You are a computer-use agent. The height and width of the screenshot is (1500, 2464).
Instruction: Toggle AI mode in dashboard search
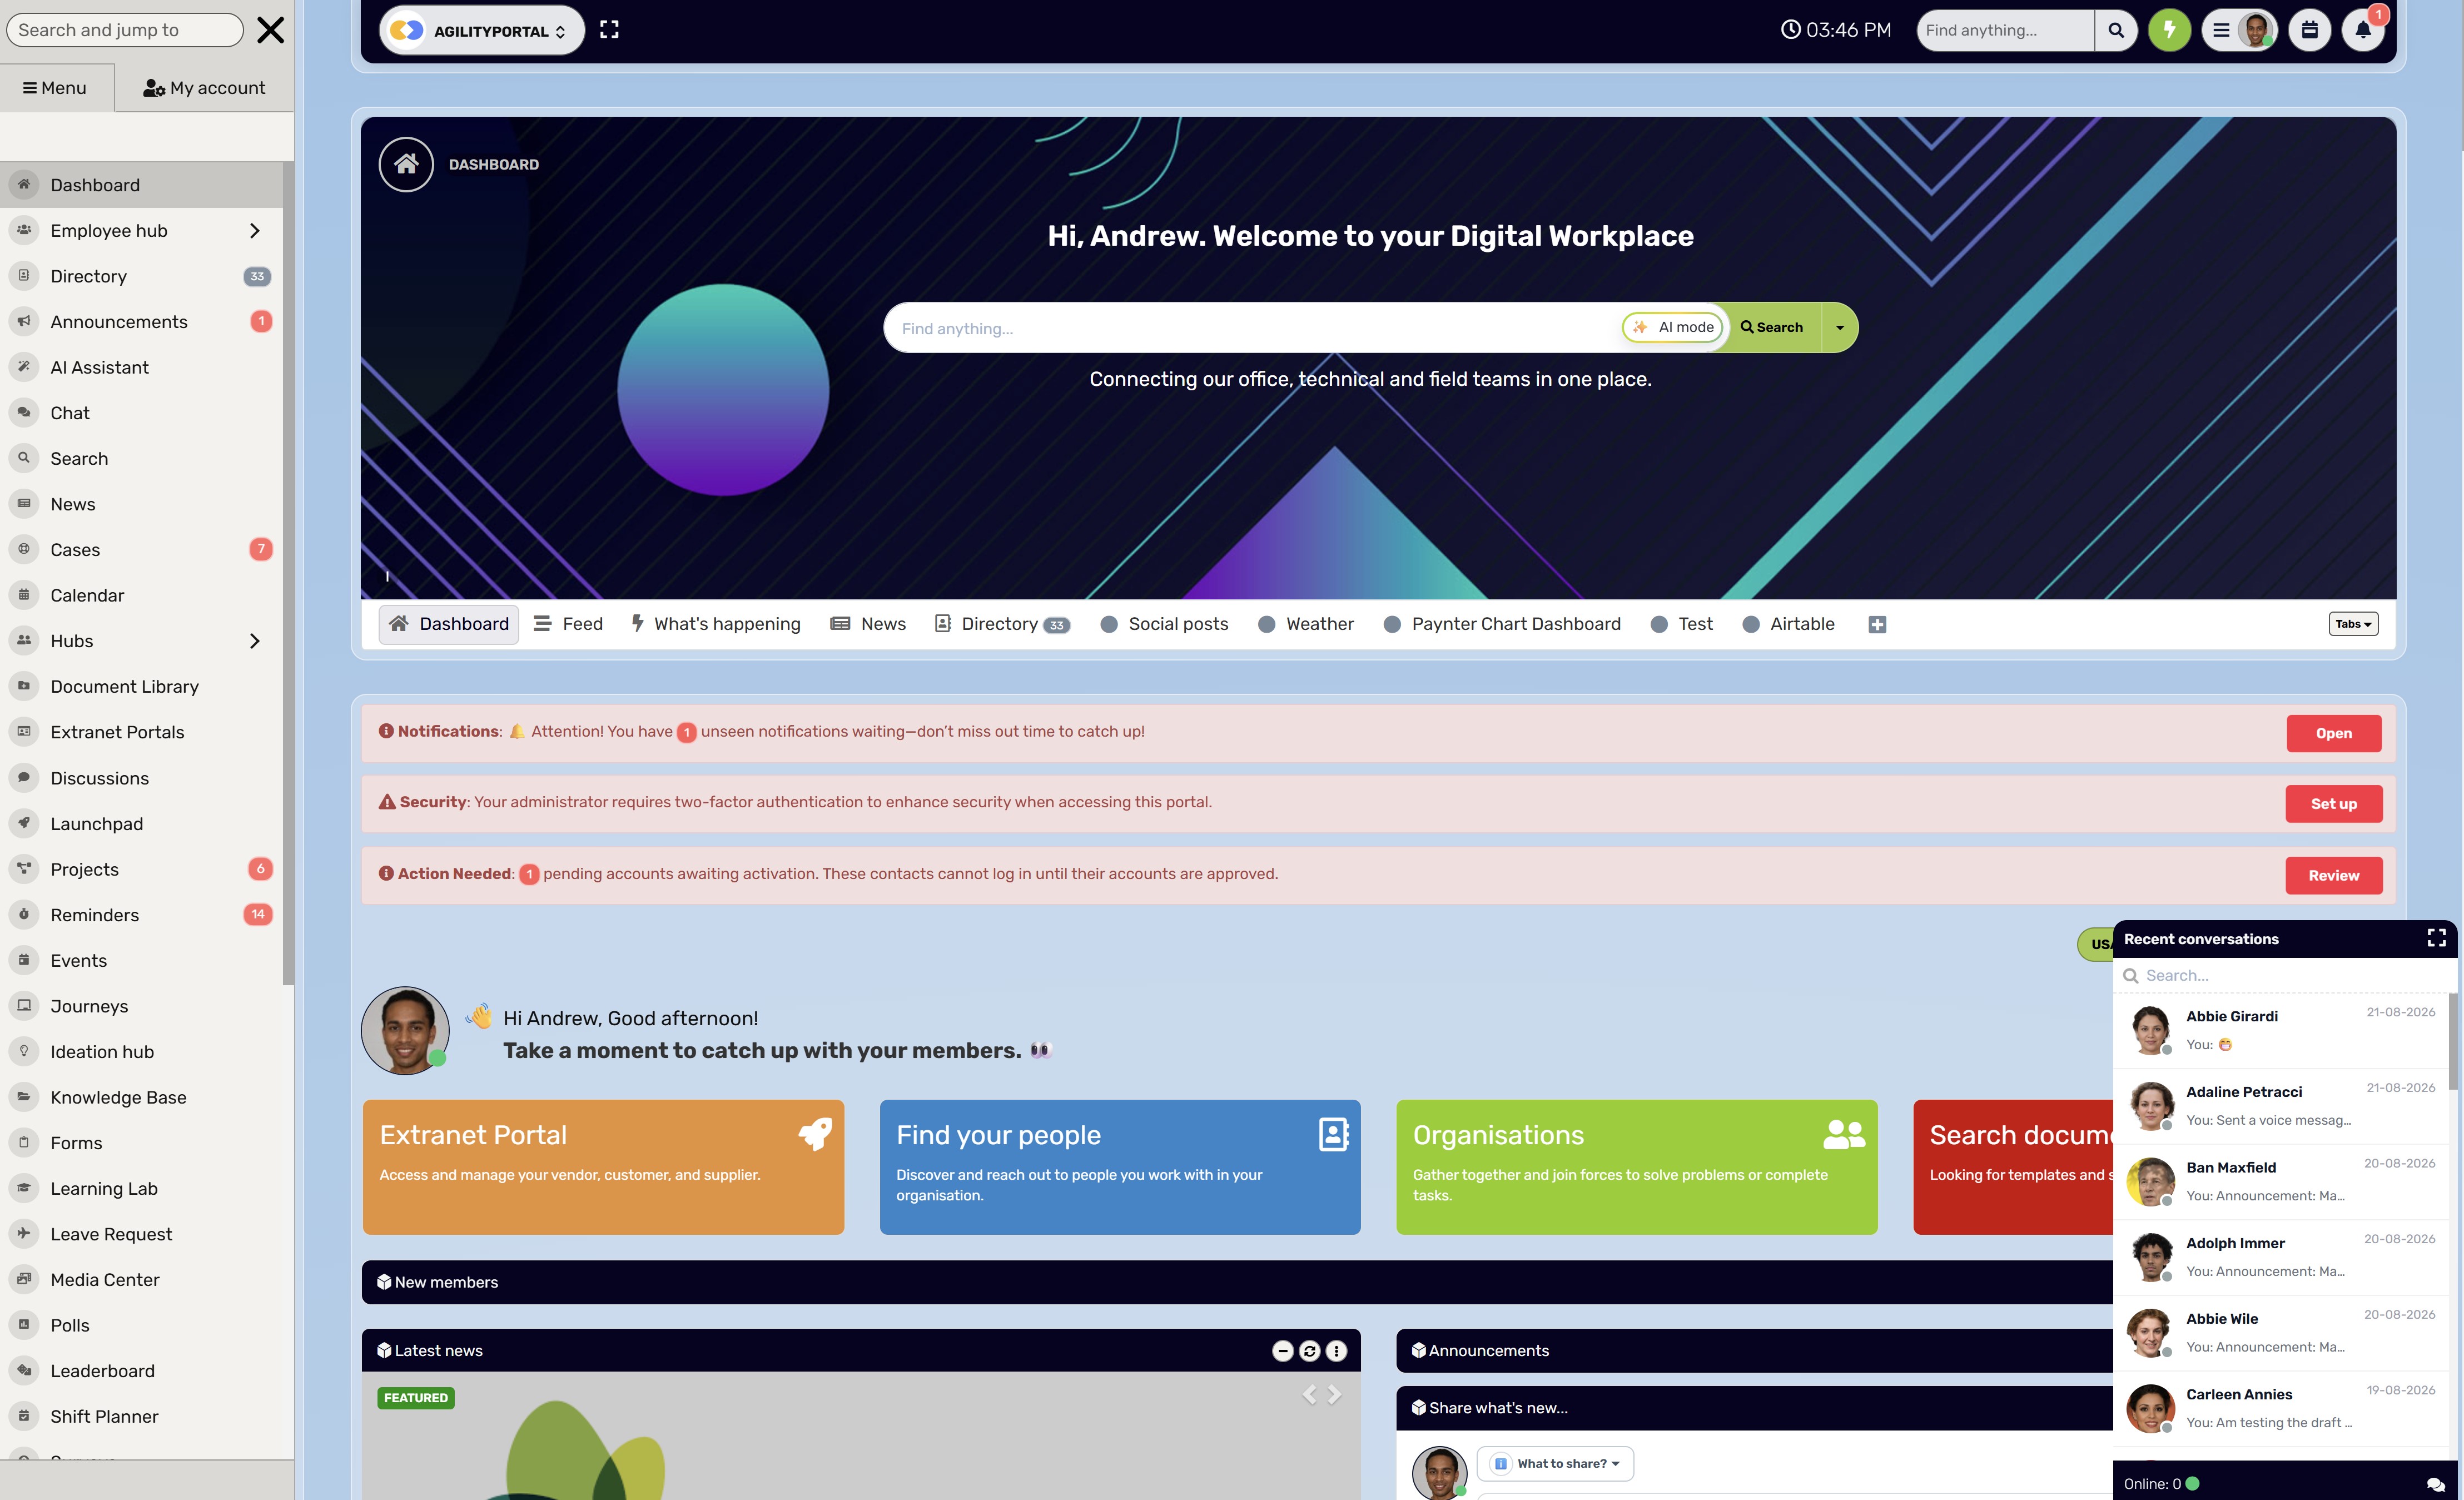(1673, 327)
